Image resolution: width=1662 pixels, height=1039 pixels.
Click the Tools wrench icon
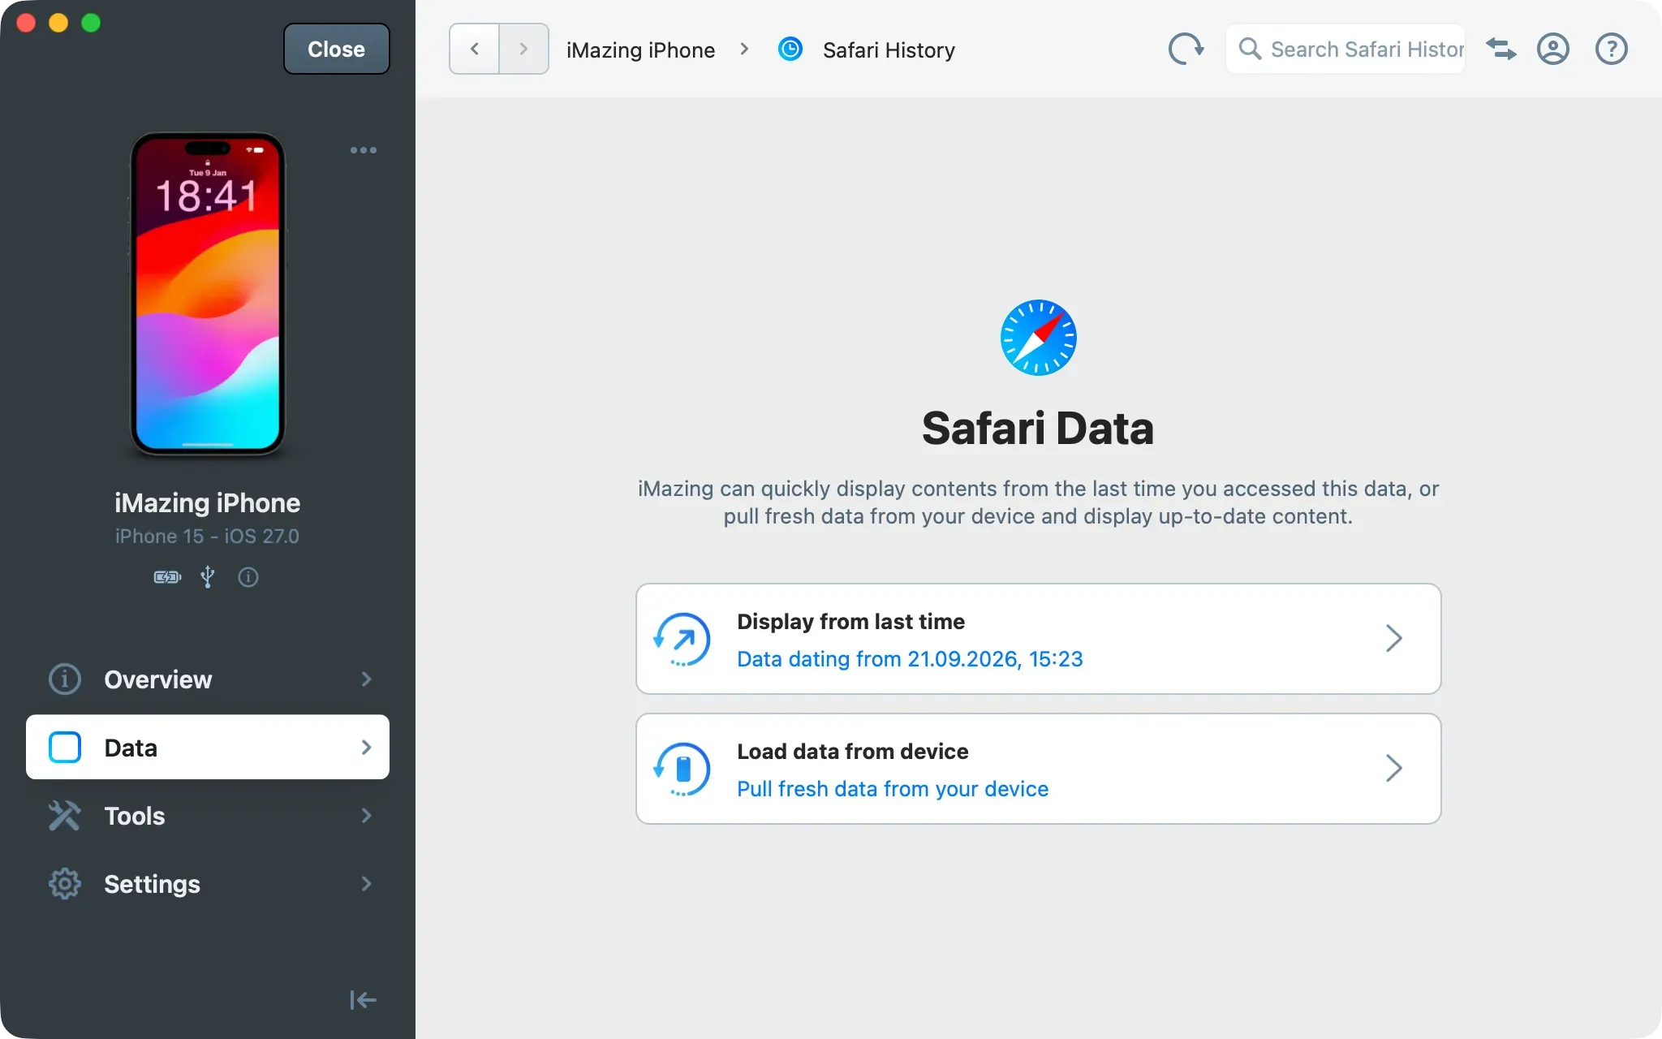click(65, 816)
